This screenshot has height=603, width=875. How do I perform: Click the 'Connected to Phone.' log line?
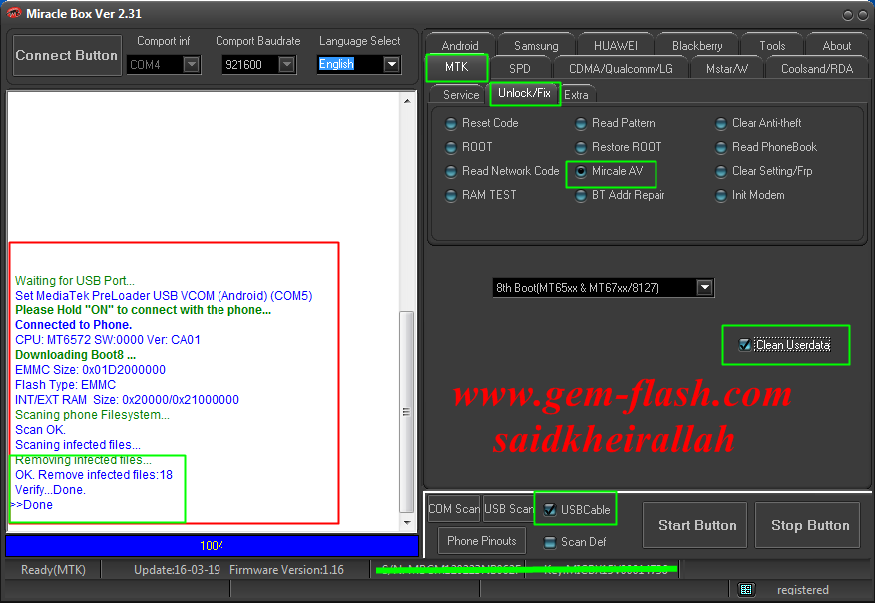73,325
